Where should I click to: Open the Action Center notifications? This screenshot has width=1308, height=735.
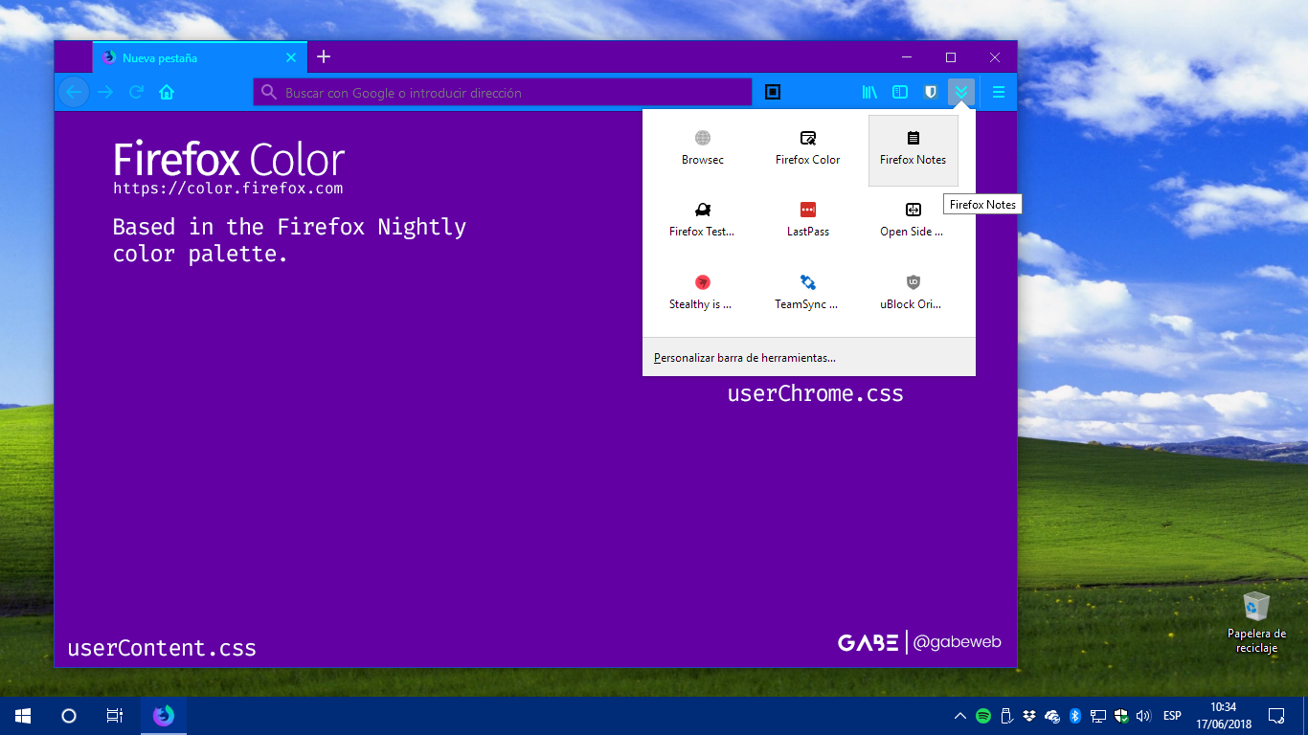coord(1276,716)
